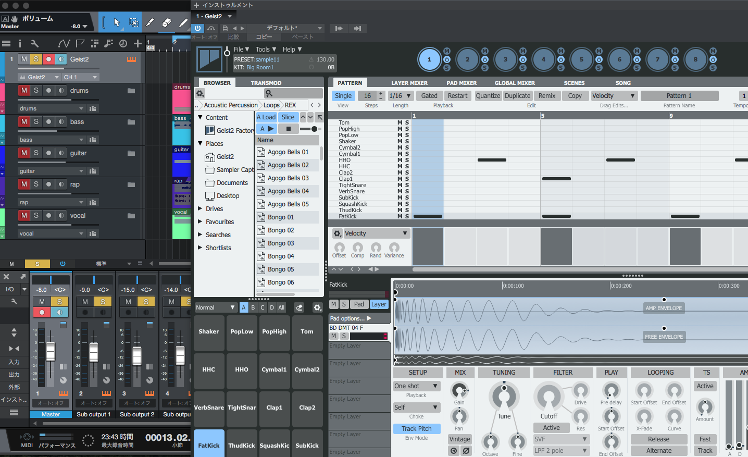Open the track inspector 'i' icon
The height and width of the screenshot is (457, 748).
coord(20,44)
